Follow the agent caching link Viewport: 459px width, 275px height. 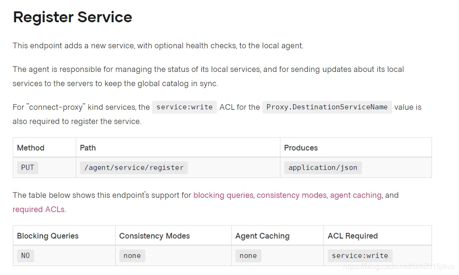355,195
